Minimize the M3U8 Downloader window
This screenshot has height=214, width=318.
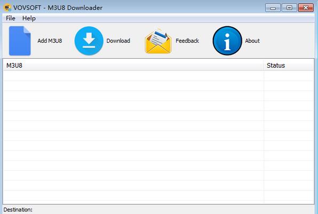click(273, 8)
